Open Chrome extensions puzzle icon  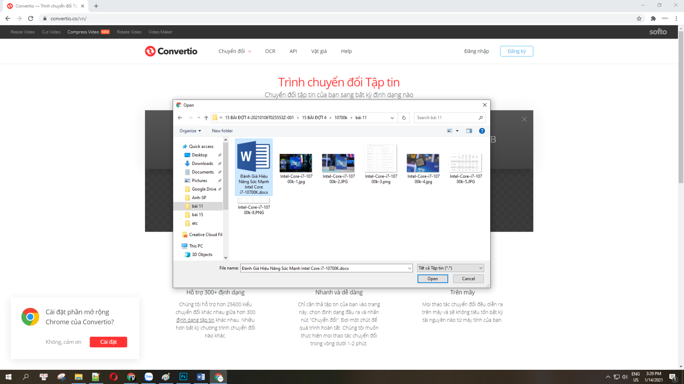[x=653, y=18]
